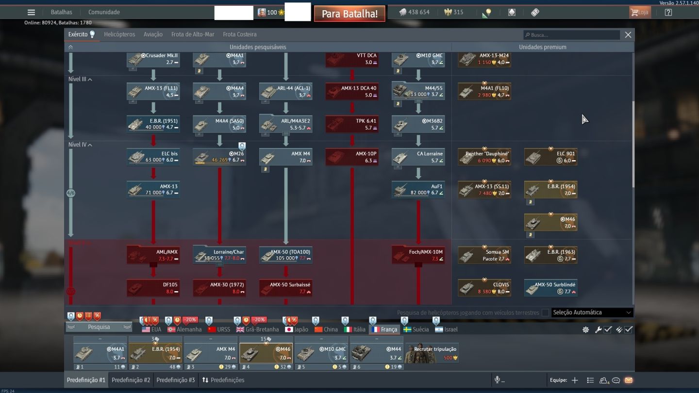The height and width of the screenshot is (393, 699).
Task: Click the player profile avatar icon
Action: pyautogui.click(x=262, y=13)
